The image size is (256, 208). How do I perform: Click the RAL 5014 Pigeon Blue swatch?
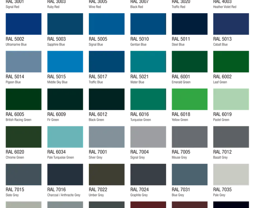tap(24, 62)
